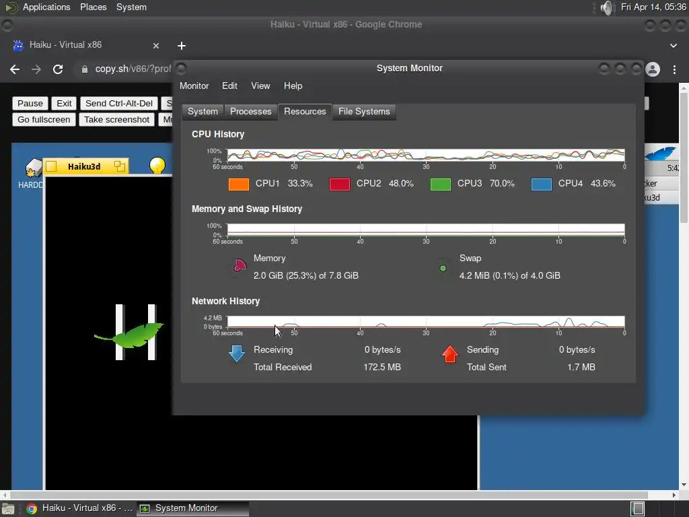The image size is (689, 517).
Task: Click the Exit button in Chrome page
Action: [64, 103]
